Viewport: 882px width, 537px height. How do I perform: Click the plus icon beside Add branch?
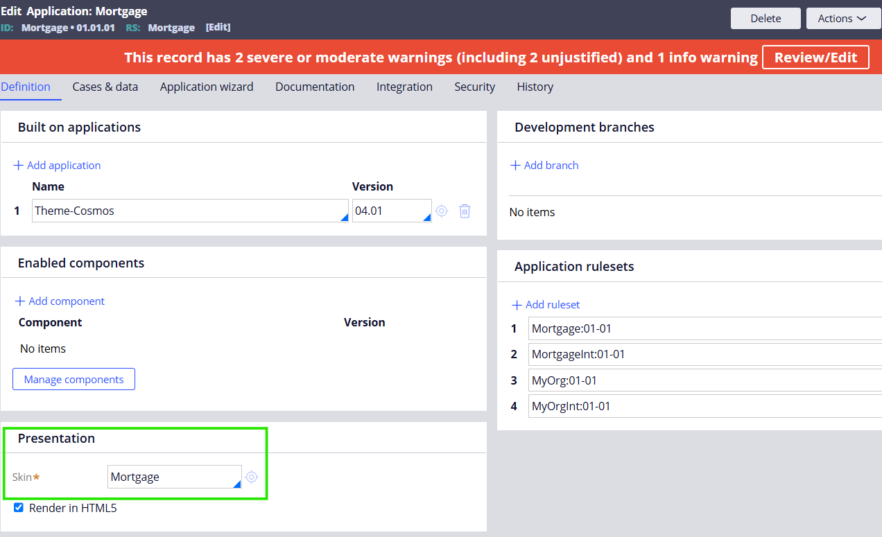[515, 165]
